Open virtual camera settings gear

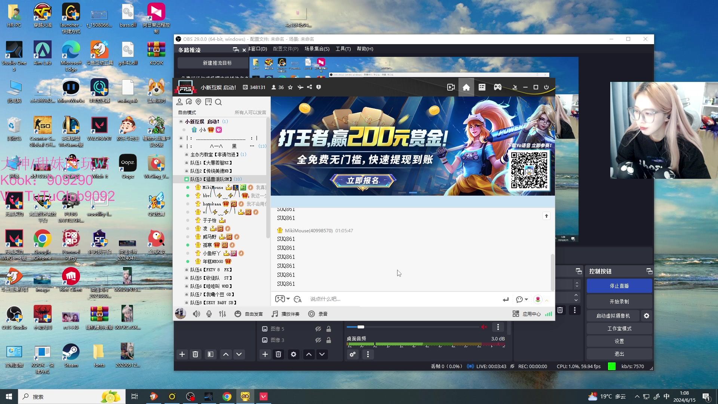click(647, 316)
